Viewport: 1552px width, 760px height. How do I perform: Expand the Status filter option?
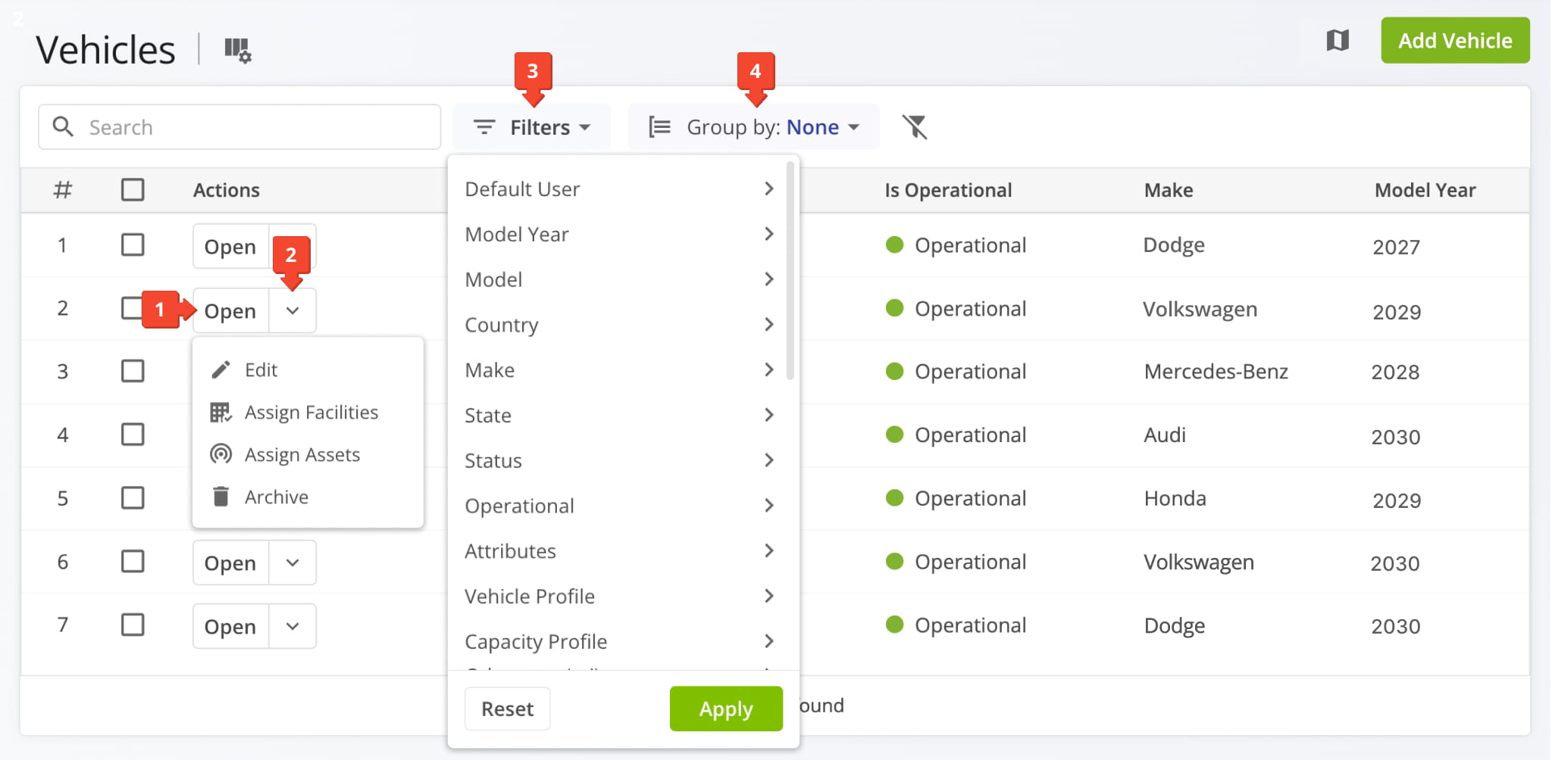[620, 460]
